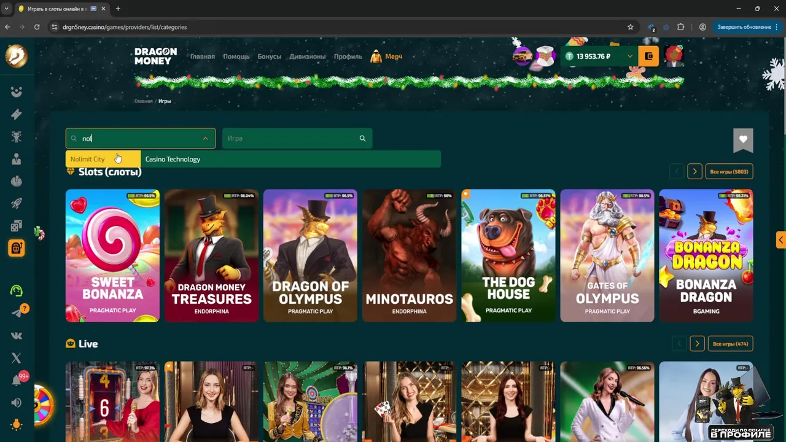Select Nolimit City provider suggestion
786x442 pixels.
point(103,159)
